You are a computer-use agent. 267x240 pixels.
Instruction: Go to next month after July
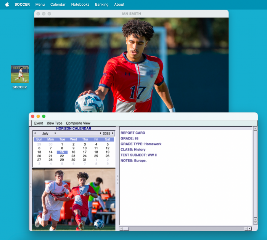click(x=55, y=133)
